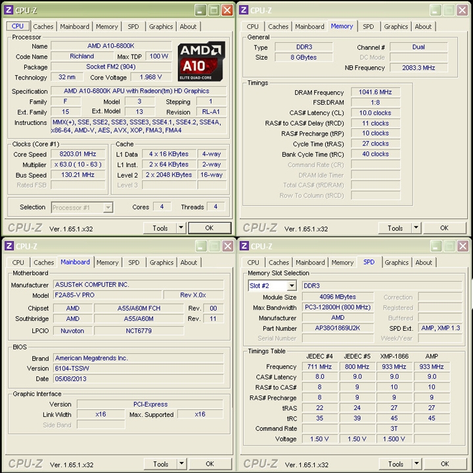Select About tab in SPD window
Screen dimensions: 473x473
[424, 262]
